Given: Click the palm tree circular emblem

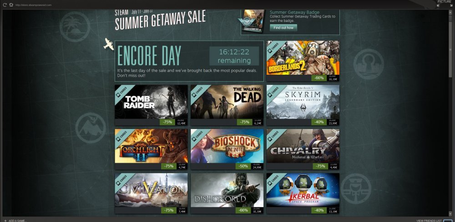Looking at the screenshot, I should click(x=75, y=27).
